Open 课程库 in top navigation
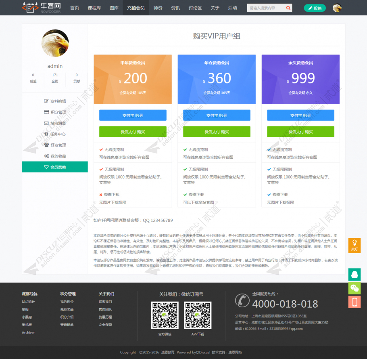The width and height of the screenshot is (367, 359). tap(94, 8)
